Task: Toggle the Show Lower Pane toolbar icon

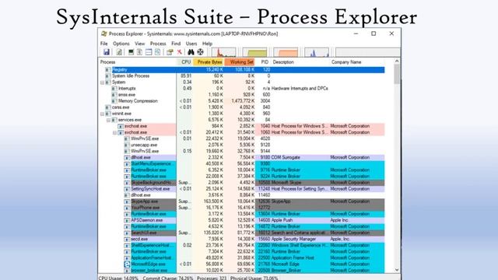Action: click(x=149, y=52)
